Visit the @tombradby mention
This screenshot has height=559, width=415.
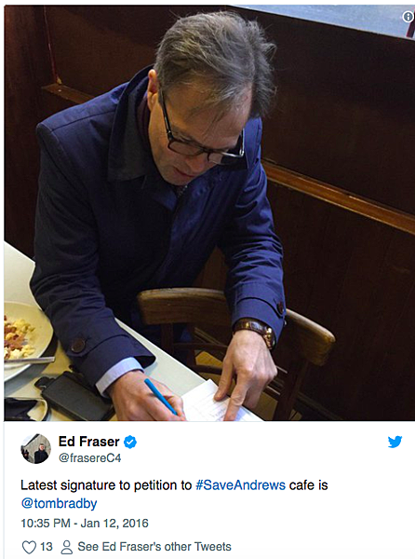59,503
